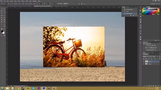Screen dimensions: 161x90
Task: Open the Fill slider arrow
Action: coord(160,59)
